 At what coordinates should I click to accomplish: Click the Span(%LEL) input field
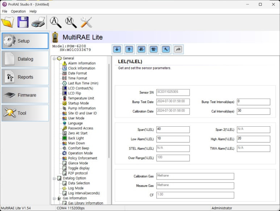(x=173, y=130)
